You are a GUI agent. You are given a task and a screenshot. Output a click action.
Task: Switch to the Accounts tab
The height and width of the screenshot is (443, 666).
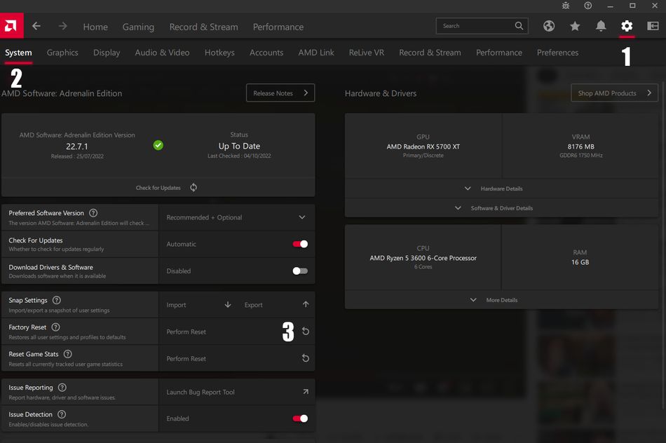click(x=266, y=53)
